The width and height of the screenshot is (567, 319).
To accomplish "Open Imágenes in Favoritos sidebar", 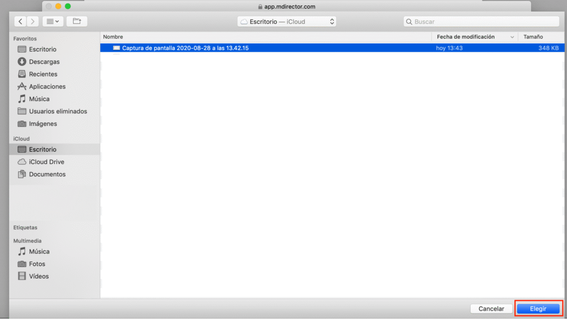I will coord(43,124).
